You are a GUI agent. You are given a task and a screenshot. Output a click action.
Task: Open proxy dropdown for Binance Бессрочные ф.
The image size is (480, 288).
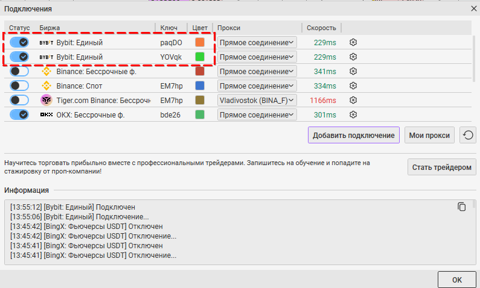pos(257,71)
